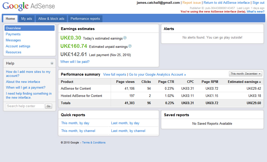Open the View full reports link
Image resolution: width=267 pixels, height=162 pixels.
coord(115,74)
